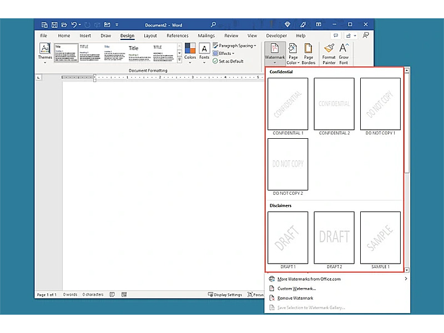Switch to the Home tab

pyautogui.click(x=64, y=36)
